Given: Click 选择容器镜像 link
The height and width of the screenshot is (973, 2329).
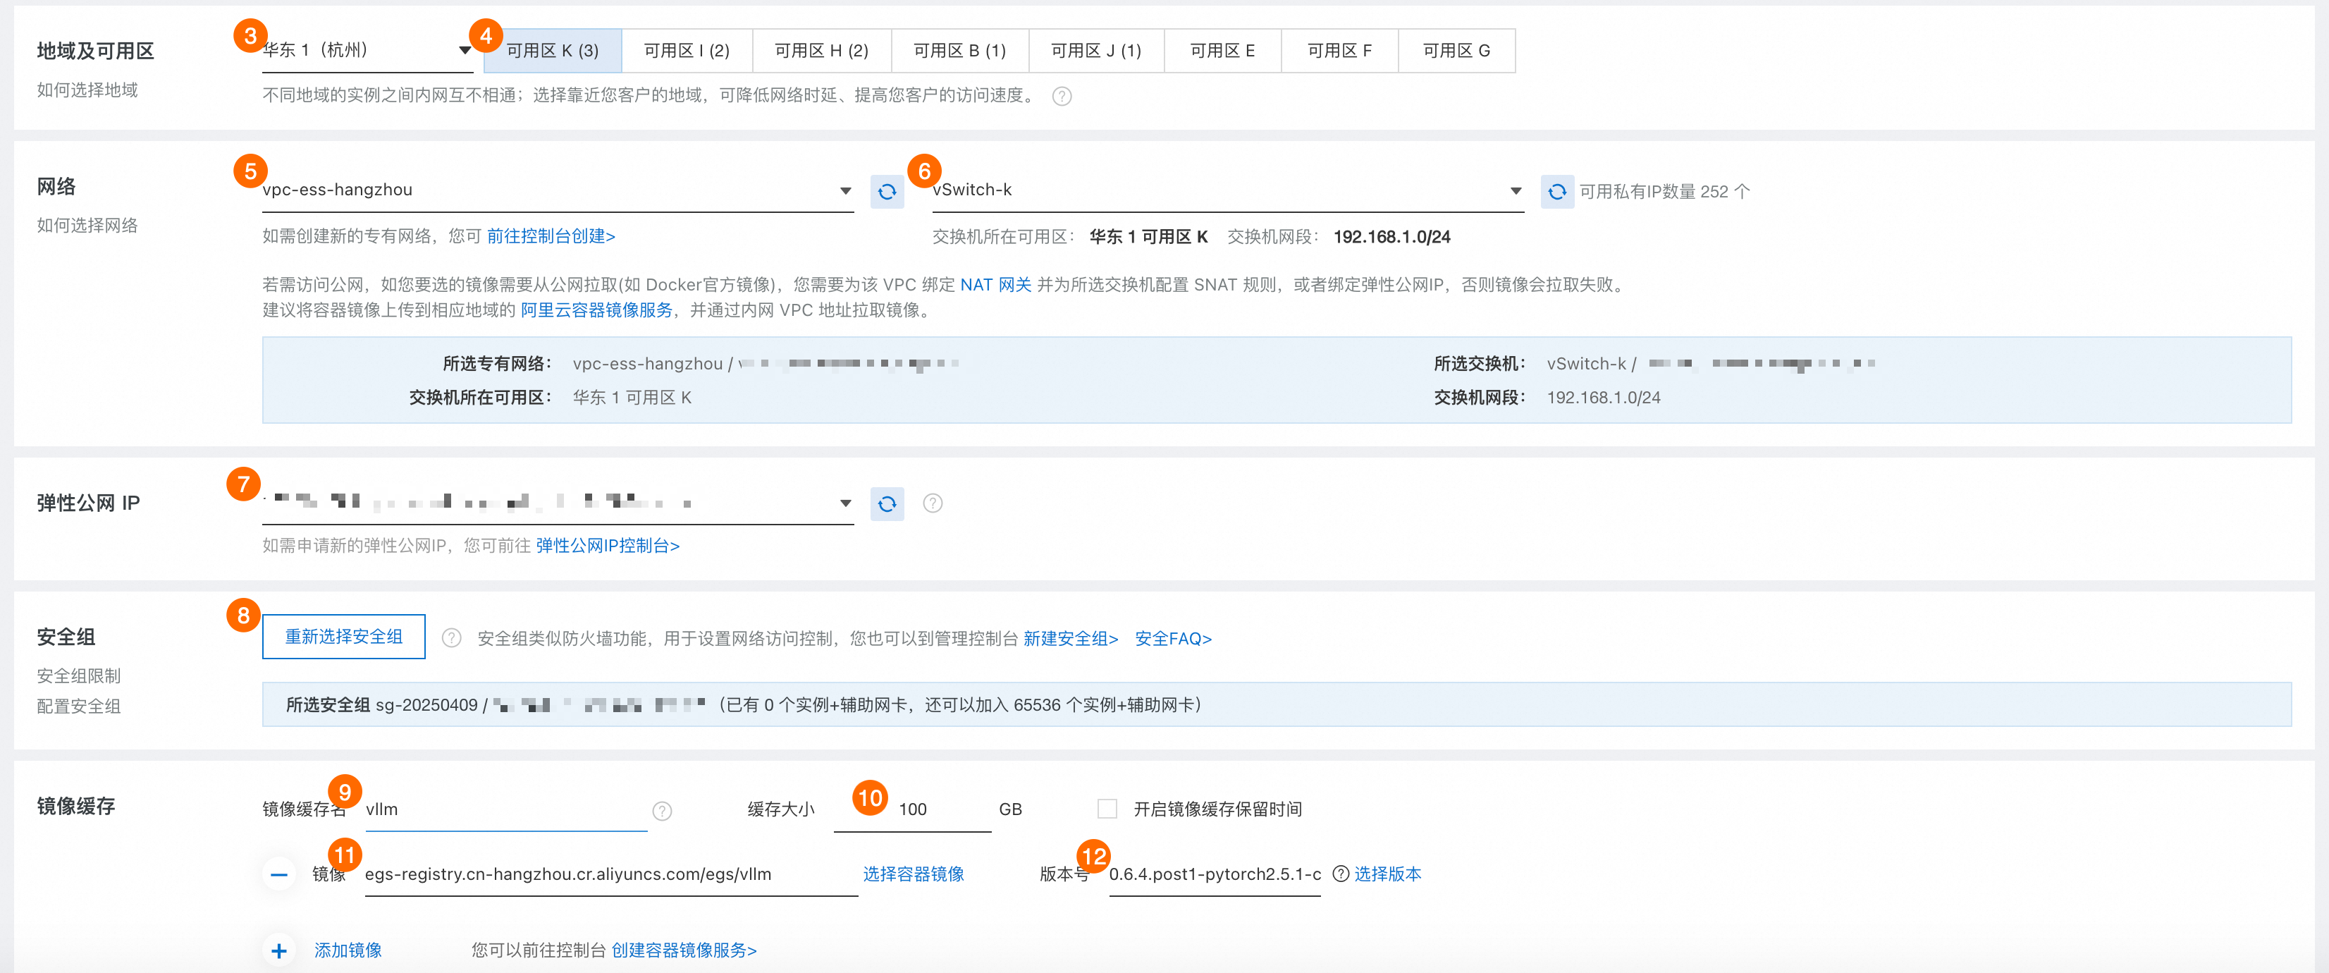Looking at the screenshot, I should pyautogui.click(x=913, y=874).
